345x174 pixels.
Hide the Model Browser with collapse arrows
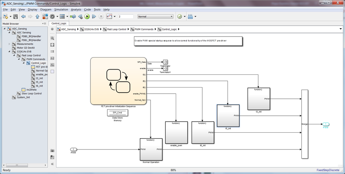tap(52, 164)
